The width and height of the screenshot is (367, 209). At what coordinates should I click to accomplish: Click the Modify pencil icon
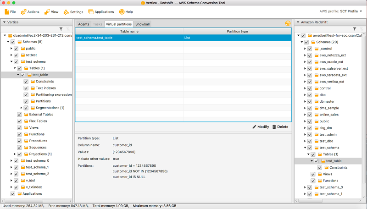click(255, 126)
